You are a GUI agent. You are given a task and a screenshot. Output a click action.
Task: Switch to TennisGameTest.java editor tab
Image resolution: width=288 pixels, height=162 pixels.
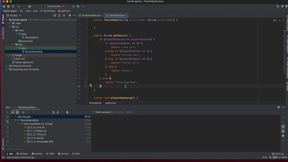click(91, 15)
